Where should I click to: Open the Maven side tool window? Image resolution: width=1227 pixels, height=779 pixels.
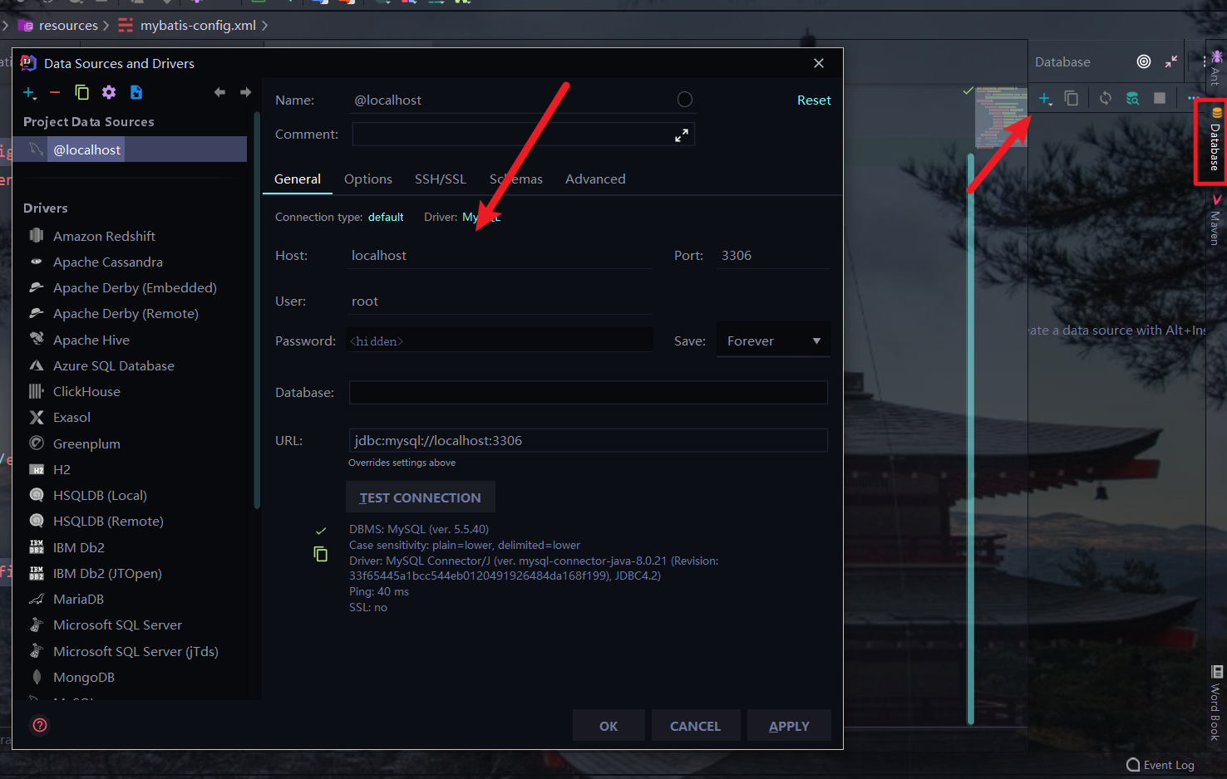click(x=1216, y=220)
